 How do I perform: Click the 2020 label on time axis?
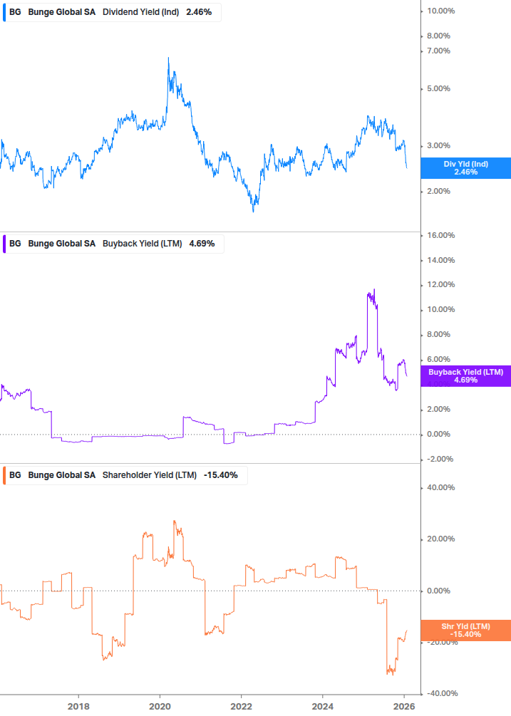coord(160,707)
